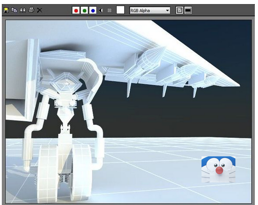Toggle the green channel display
Viewport: 258px width, 205px height.
tap(84, 10)
